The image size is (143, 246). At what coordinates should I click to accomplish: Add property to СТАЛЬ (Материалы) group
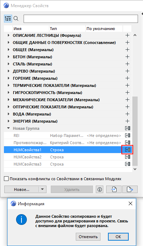click(127, 64)
